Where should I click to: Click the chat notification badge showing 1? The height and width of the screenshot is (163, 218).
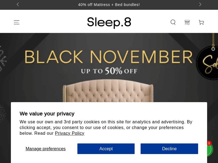(x=209, y=143)
